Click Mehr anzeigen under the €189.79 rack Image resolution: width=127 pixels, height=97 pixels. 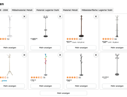coord(45,48)
